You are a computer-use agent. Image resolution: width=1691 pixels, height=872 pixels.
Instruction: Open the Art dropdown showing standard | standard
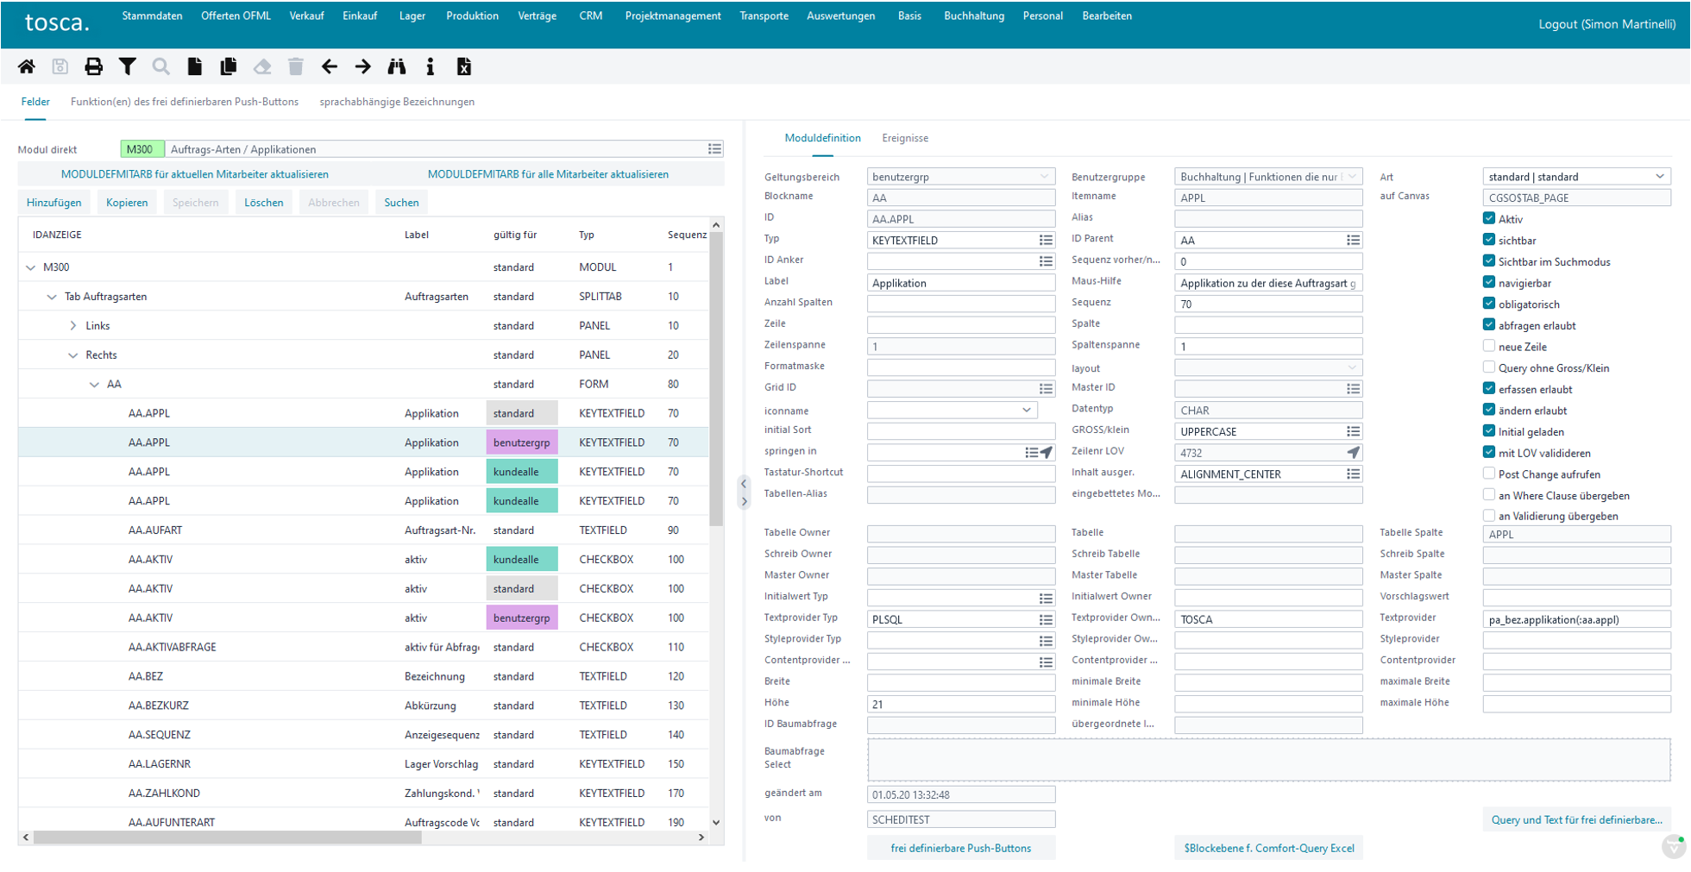click(x=1577, y=176)
